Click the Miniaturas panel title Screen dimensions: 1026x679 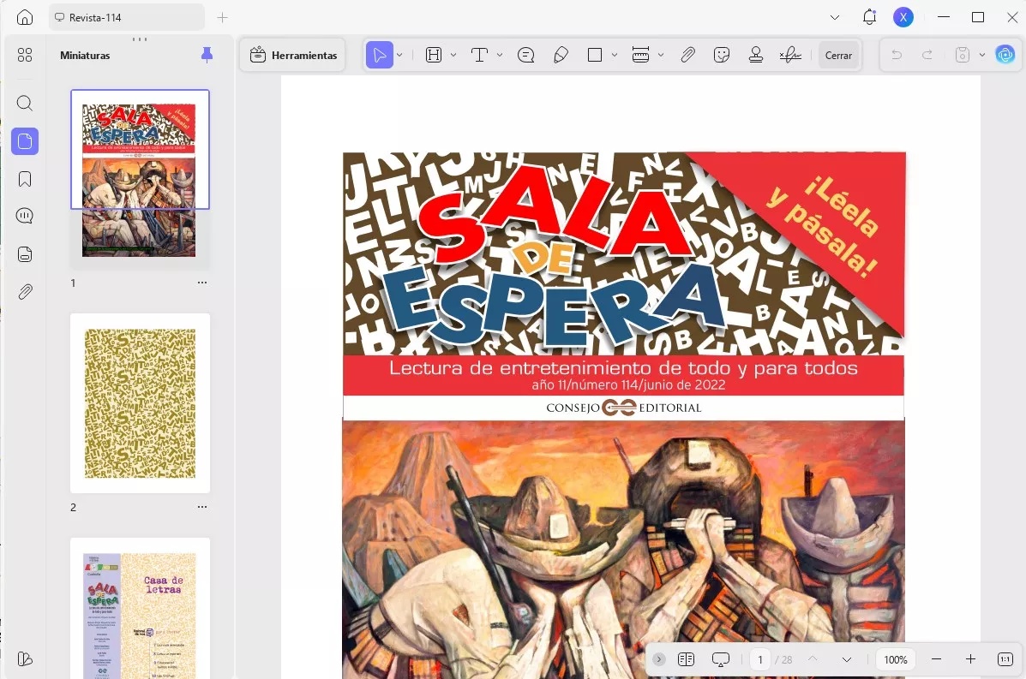(85, 56)
